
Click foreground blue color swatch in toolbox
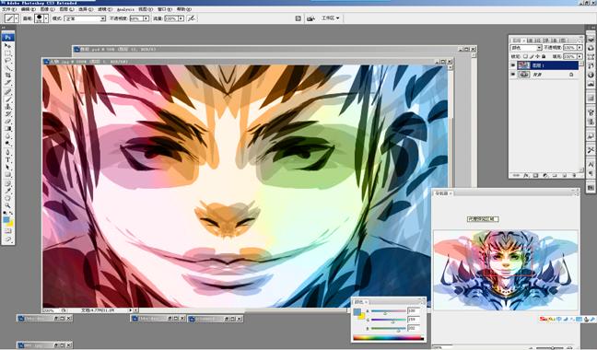6,220
